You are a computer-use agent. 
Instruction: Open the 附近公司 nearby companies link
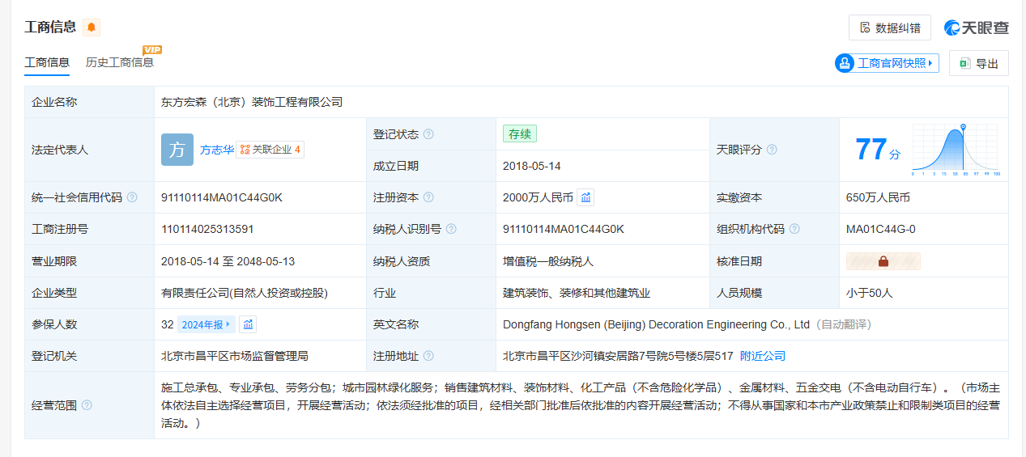[763, 356]
